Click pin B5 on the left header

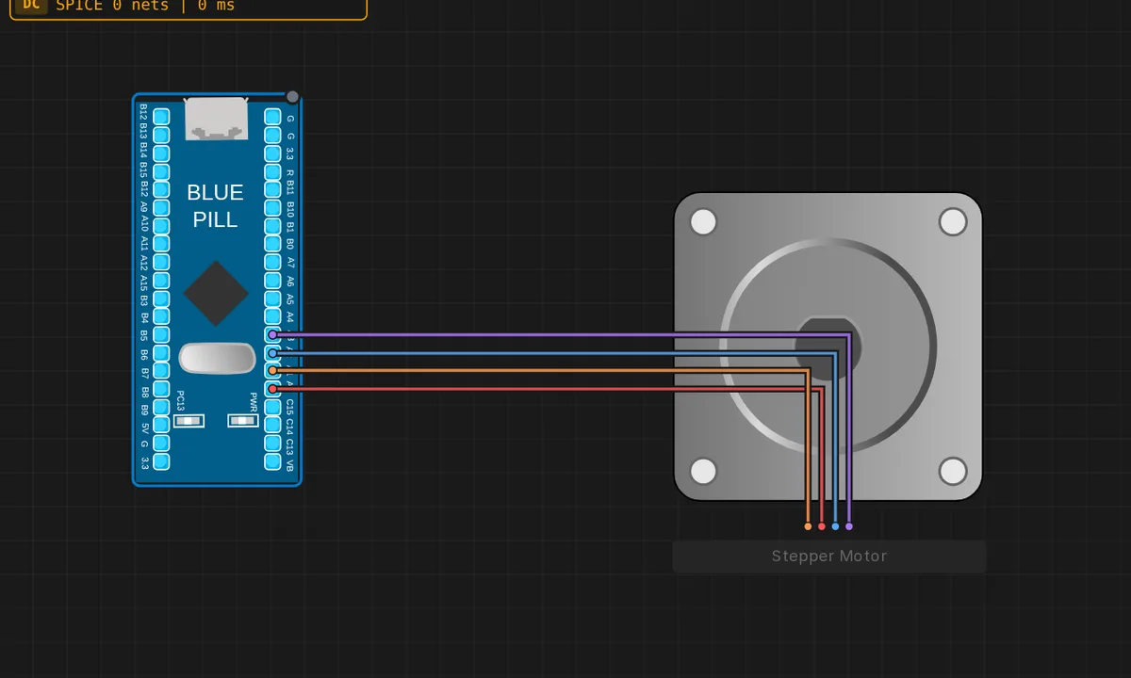(161, 334)
